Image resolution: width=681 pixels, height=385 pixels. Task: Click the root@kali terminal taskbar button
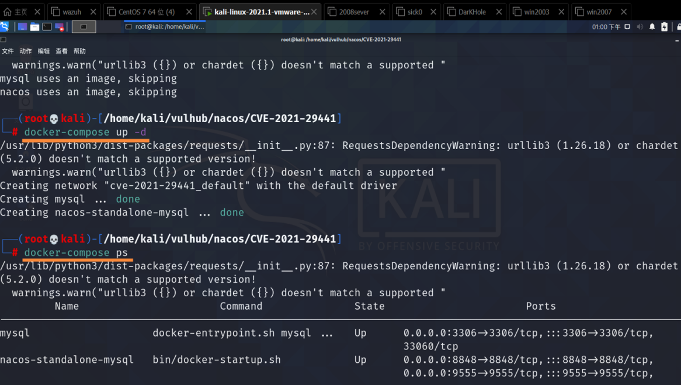coord(164,26)
